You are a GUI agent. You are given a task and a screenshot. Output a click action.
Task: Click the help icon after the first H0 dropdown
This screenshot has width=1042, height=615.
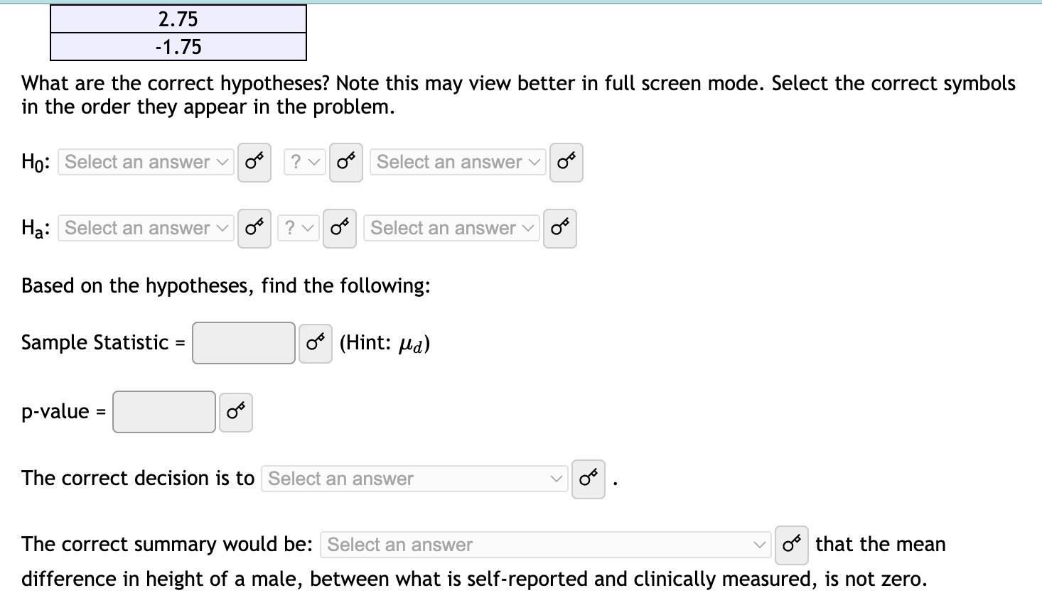254,162
